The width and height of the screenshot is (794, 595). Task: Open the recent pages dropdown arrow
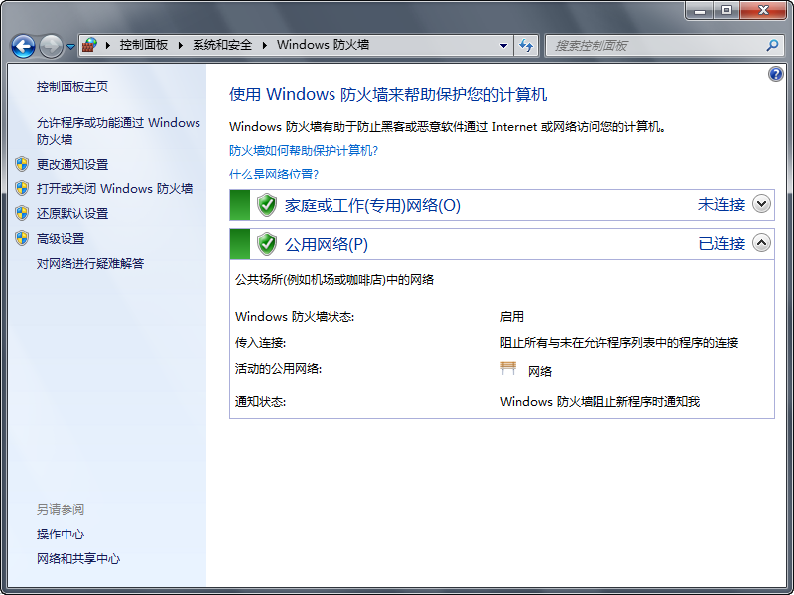pyautogui.click(x=71, y=47)
